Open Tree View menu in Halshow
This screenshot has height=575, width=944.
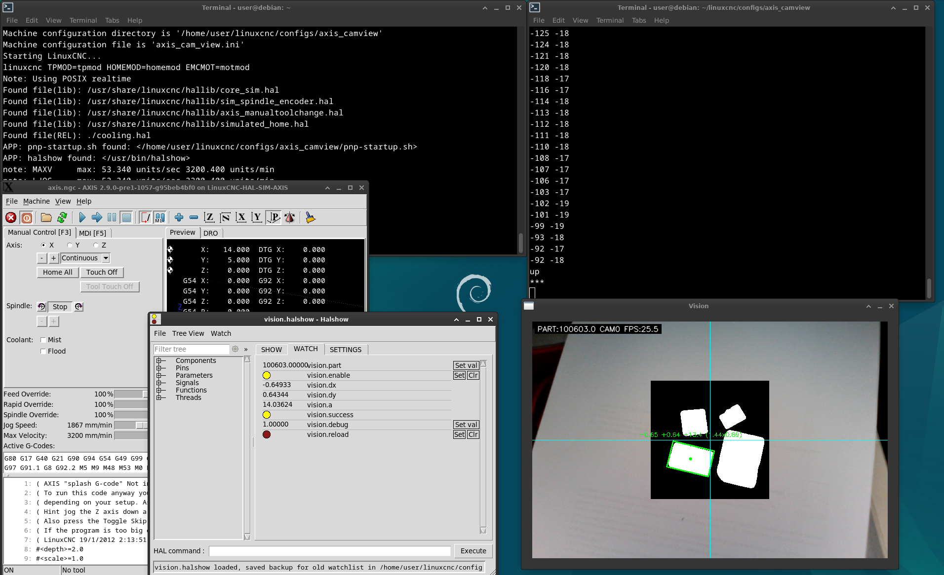(188, 333)
